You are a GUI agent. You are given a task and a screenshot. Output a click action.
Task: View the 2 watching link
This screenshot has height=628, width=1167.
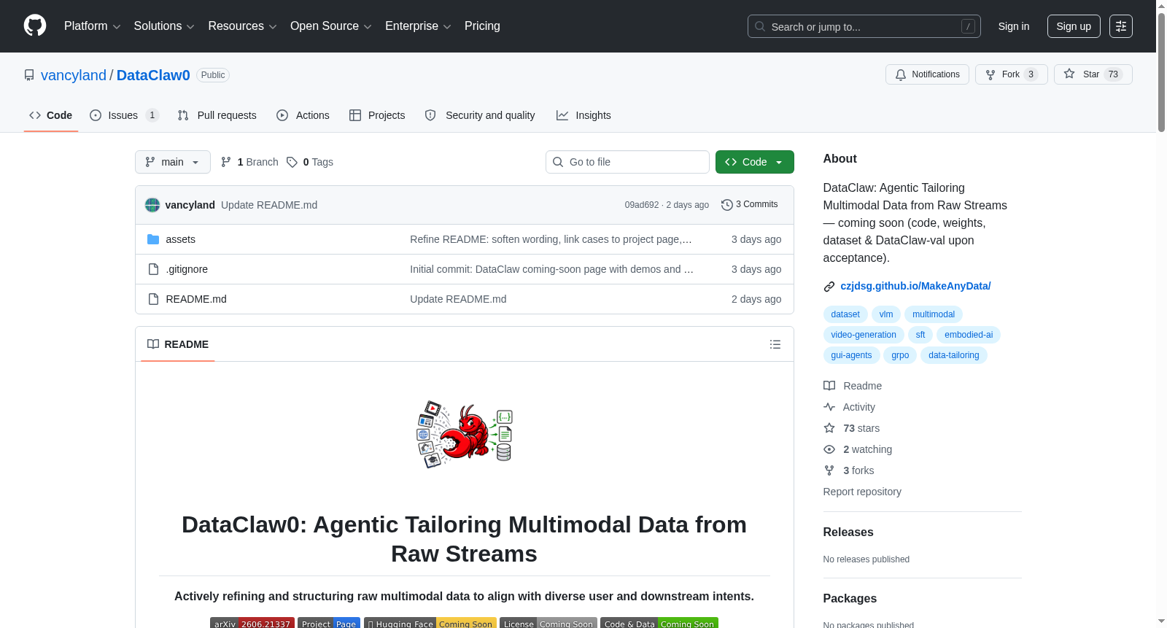click(x=858, y=449)
